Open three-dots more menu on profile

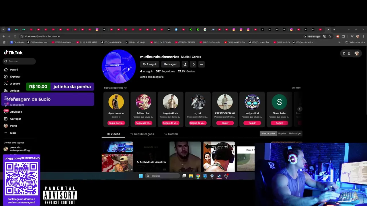202,64
